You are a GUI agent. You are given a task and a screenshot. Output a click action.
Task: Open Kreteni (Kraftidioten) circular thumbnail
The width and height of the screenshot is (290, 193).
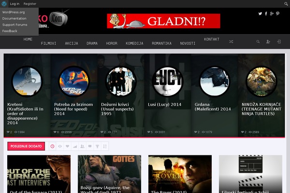(x=27, y=82)
